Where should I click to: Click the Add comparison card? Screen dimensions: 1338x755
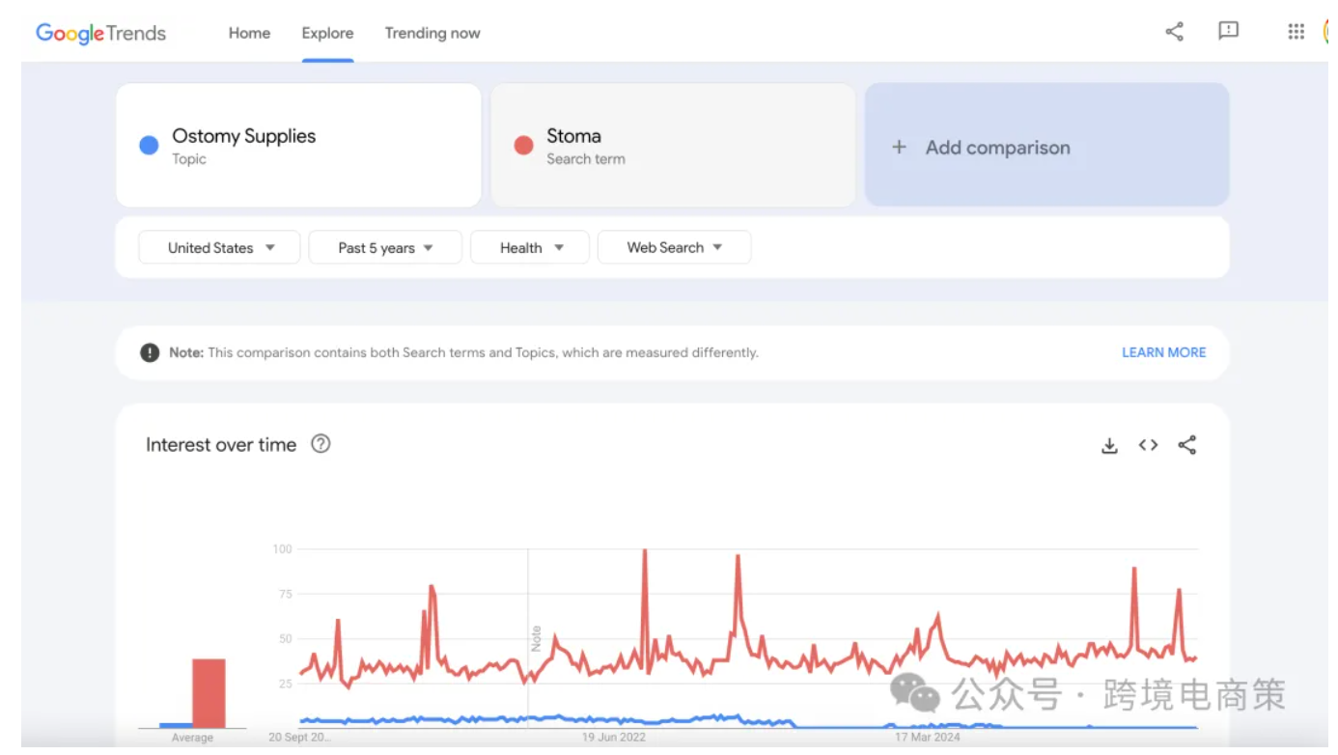pos(1046,145)
